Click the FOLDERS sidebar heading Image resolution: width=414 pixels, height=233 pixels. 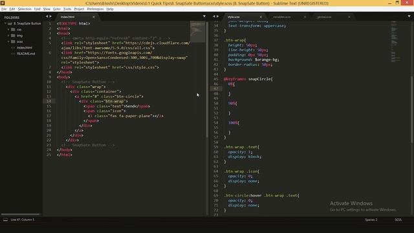tap(12, 17)
